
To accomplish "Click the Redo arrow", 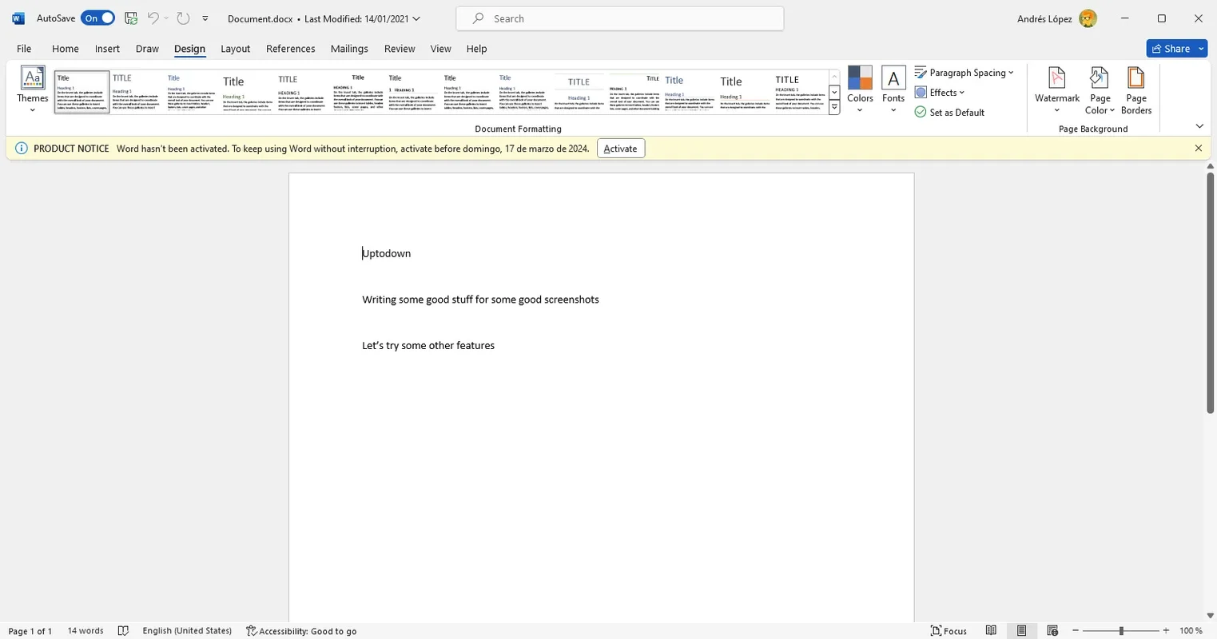I will 183,18.
